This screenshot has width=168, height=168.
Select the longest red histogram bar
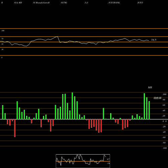(15, 128)
